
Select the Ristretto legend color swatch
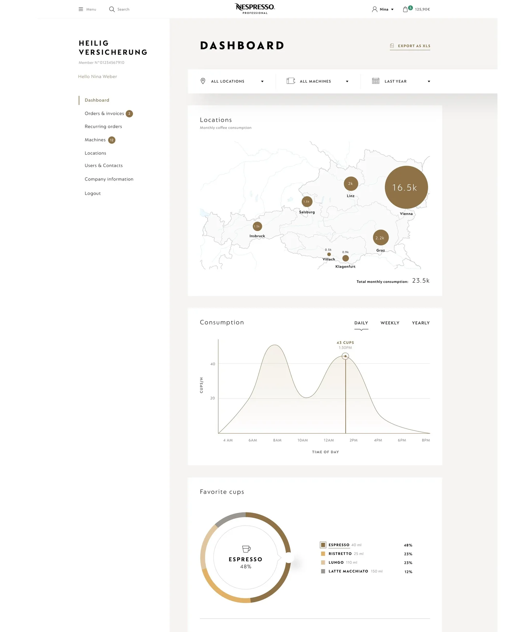(x=323, y=554)
